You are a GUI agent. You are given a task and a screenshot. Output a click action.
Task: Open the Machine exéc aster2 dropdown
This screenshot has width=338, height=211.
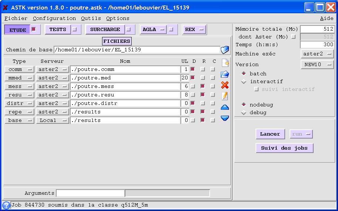coord(317,54)
